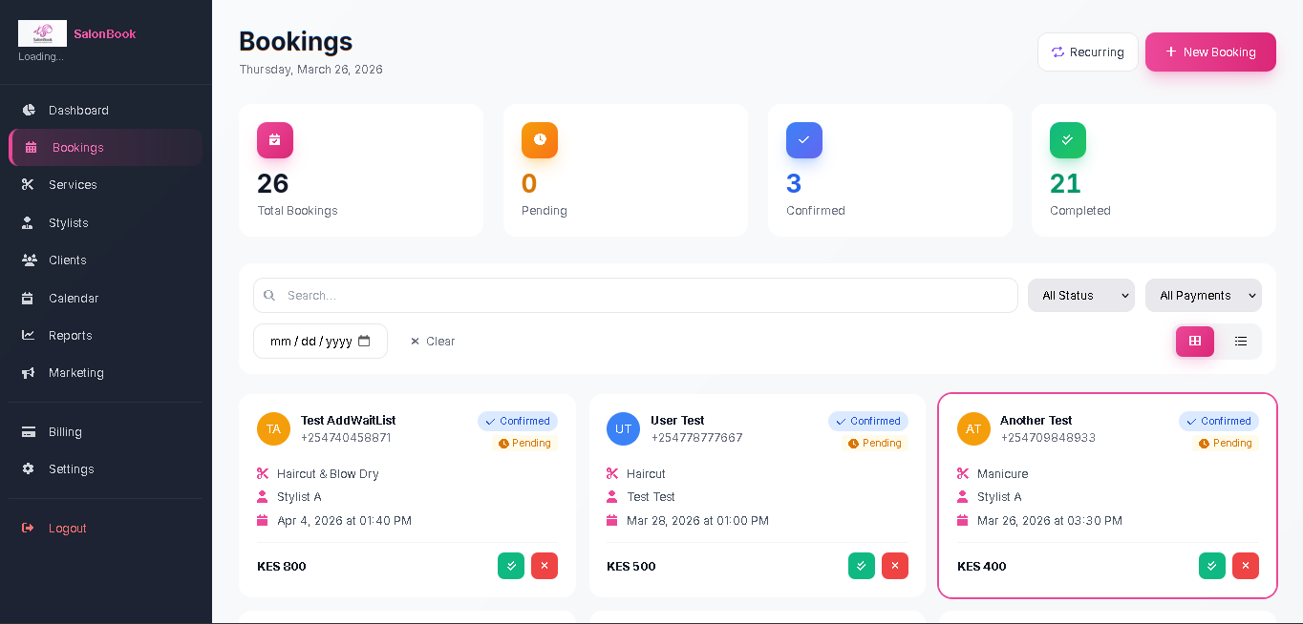Click Haircut & Blow Dry service

click(x=328, y=473)
